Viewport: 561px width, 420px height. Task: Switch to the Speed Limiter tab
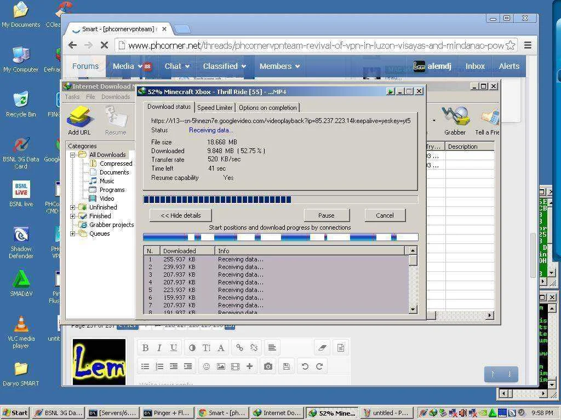point(215,108)
